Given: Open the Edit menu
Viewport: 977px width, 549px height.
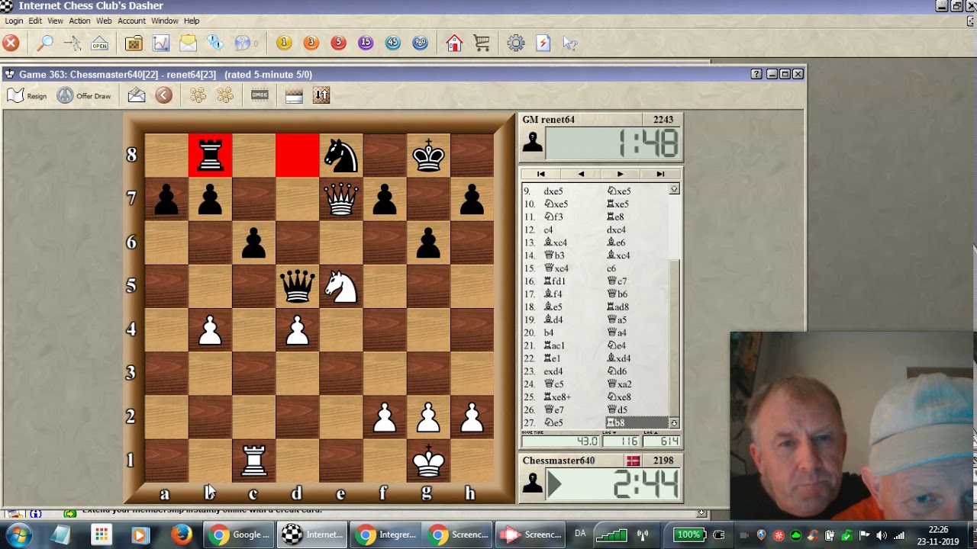Looking at the screenshot, I should pos(35,21).
